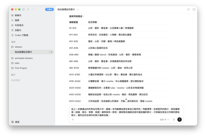Open the First Project folder

(x=21, y=68)
